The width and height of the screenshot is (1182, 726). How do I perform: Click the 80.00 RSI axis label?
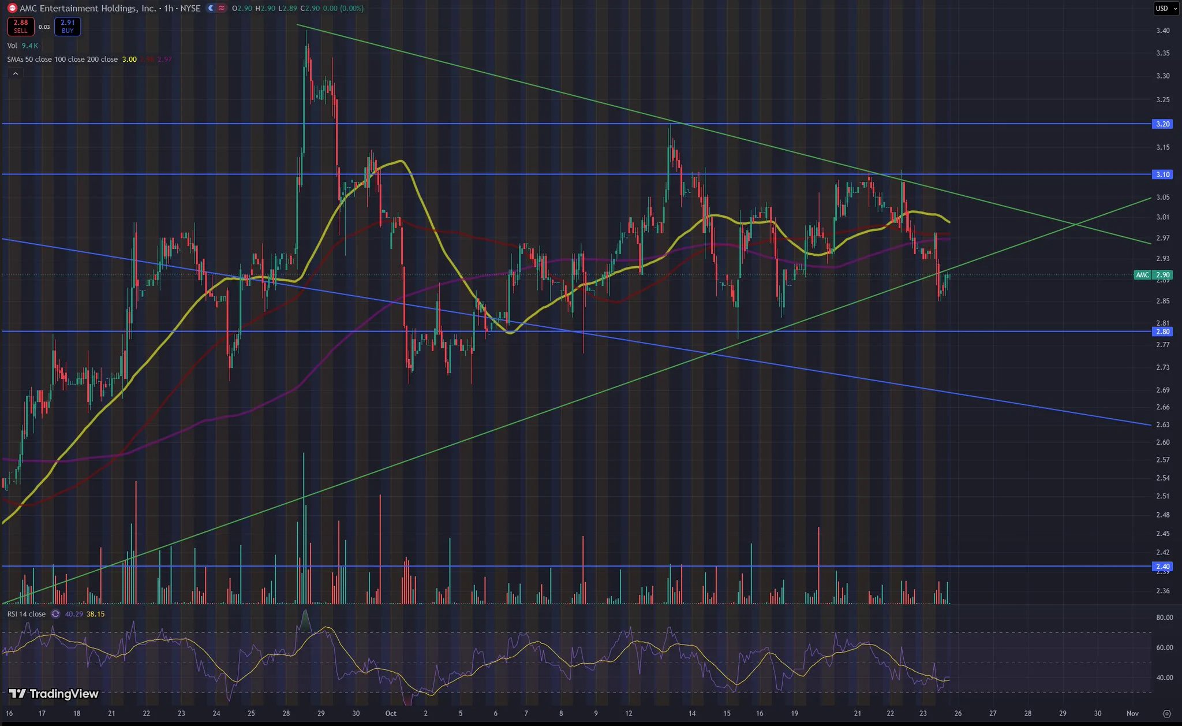pyautogui.click(x=1165, y=617)
